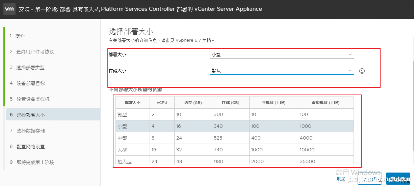The image size is (414, 186).
Task: Click the 不同部署大小所需的资源 table caption
Action: tap(135, 90)
